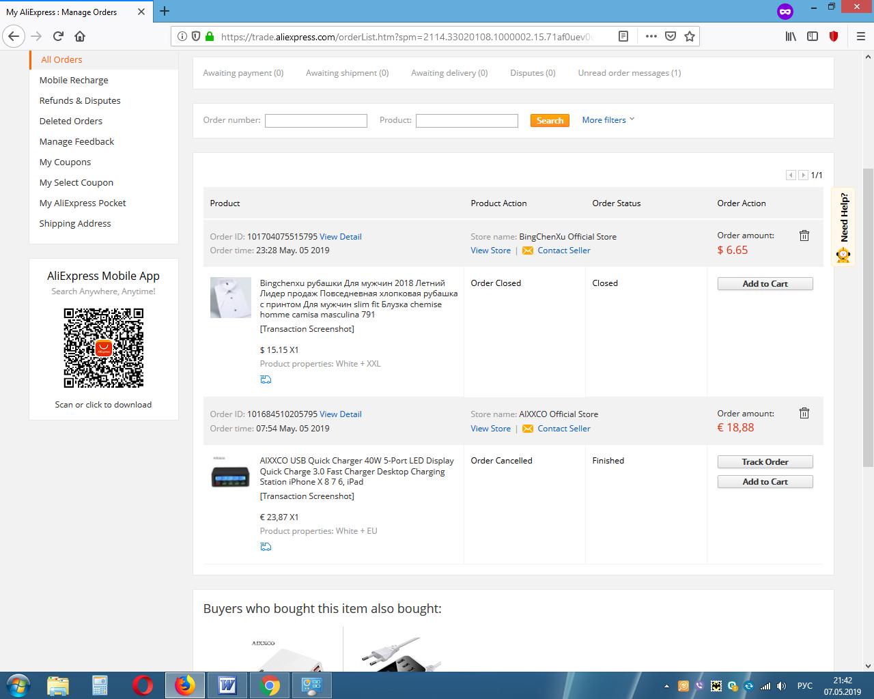The image size is (874, 699).
Task: Open Refunds & Disputes in the sidebar
Action: click(x=80, y=100)
